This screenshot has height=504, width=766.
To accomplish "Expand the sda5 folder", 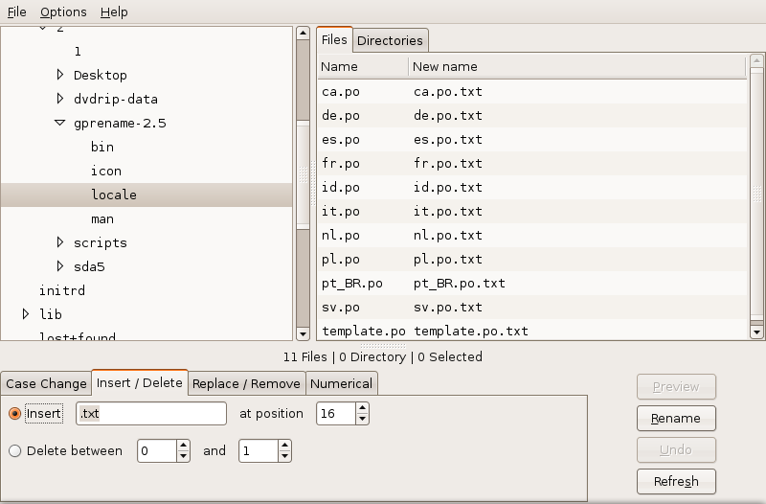I will coord(59,266).
